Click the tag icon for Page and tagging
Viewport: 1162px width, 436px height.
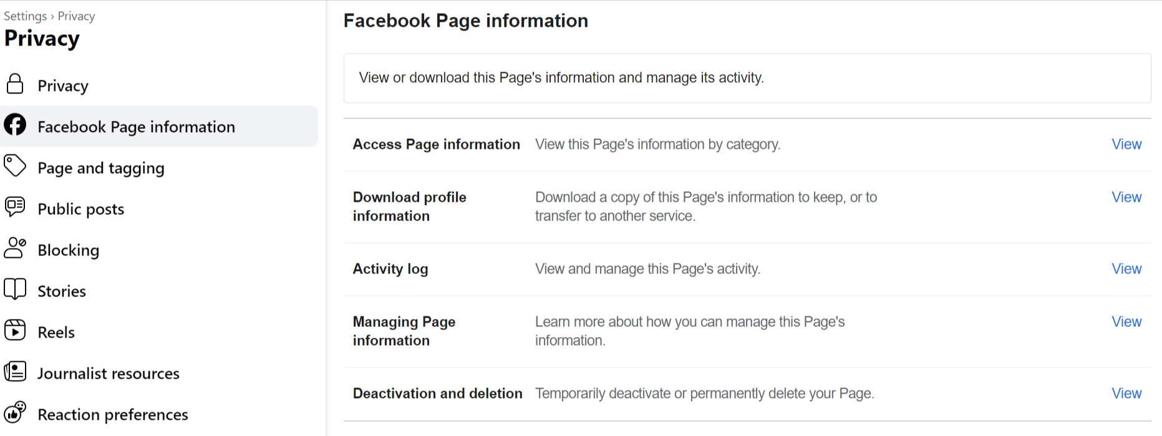pyautogui.click(x=15, y=166)
